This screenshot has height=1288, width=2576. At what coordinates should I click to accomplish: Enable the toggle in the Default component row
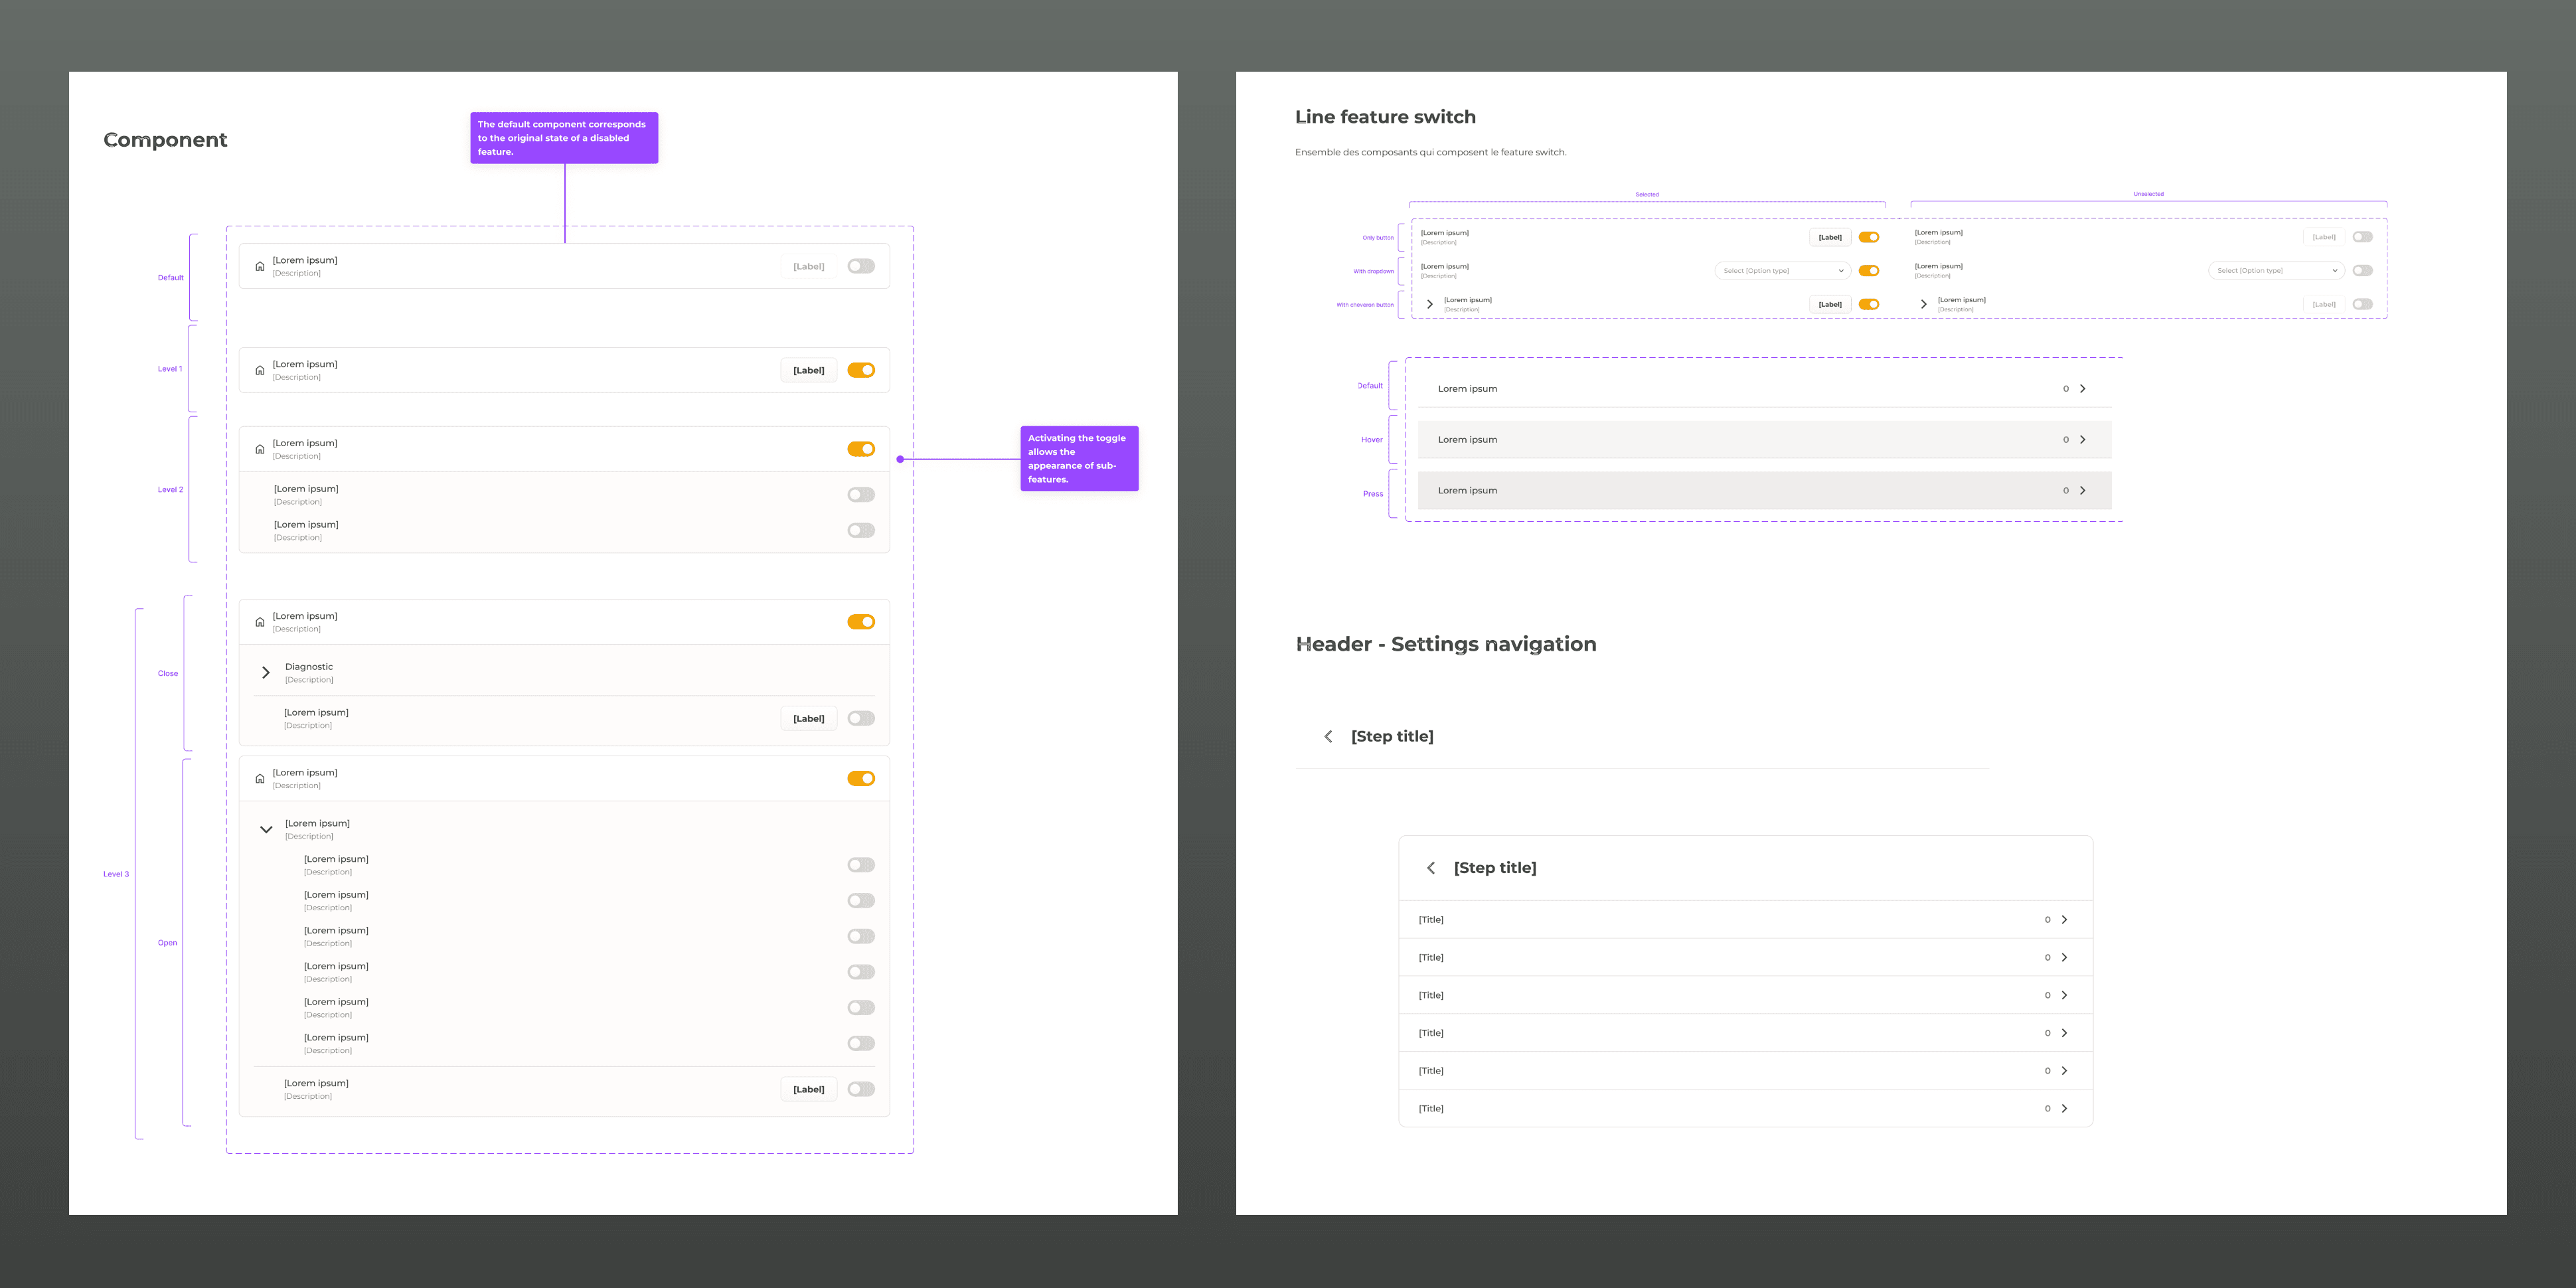(x=860, y=266)
